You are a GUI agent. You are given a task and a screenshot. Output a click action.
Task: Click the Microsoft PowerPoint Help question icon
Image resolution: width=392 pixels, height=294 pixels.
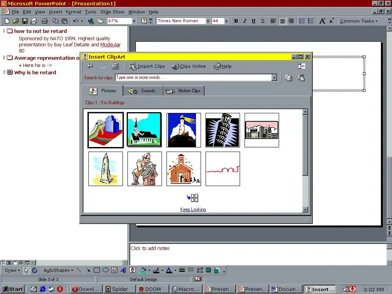(144, 21)
